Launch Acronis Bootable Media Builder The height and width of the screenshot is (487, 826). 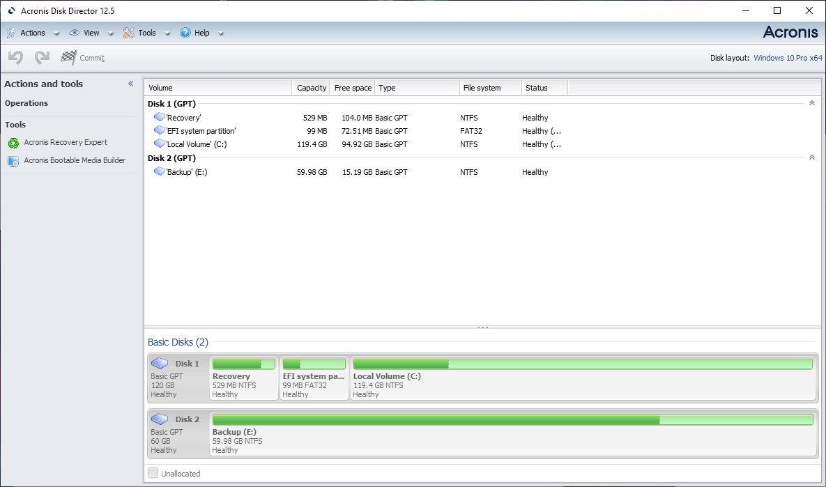(75, 161)
